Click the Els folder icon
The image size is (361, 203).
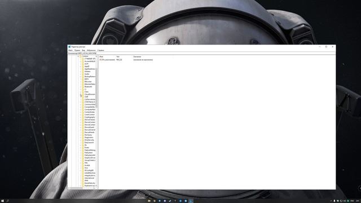coord(83,145)
